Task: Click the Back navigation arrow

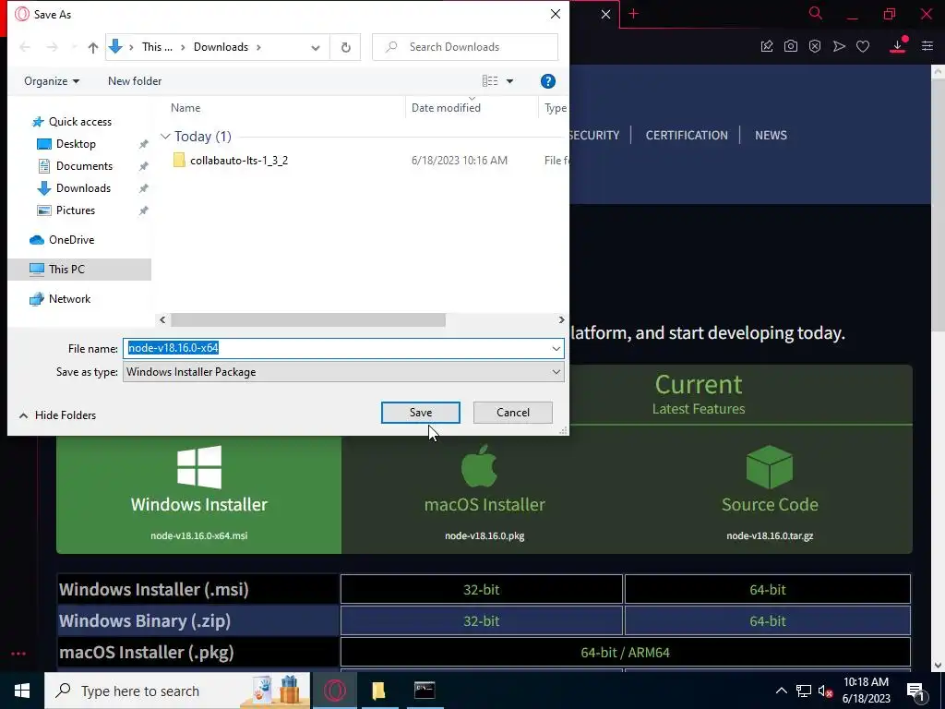Action: [25, 47]
